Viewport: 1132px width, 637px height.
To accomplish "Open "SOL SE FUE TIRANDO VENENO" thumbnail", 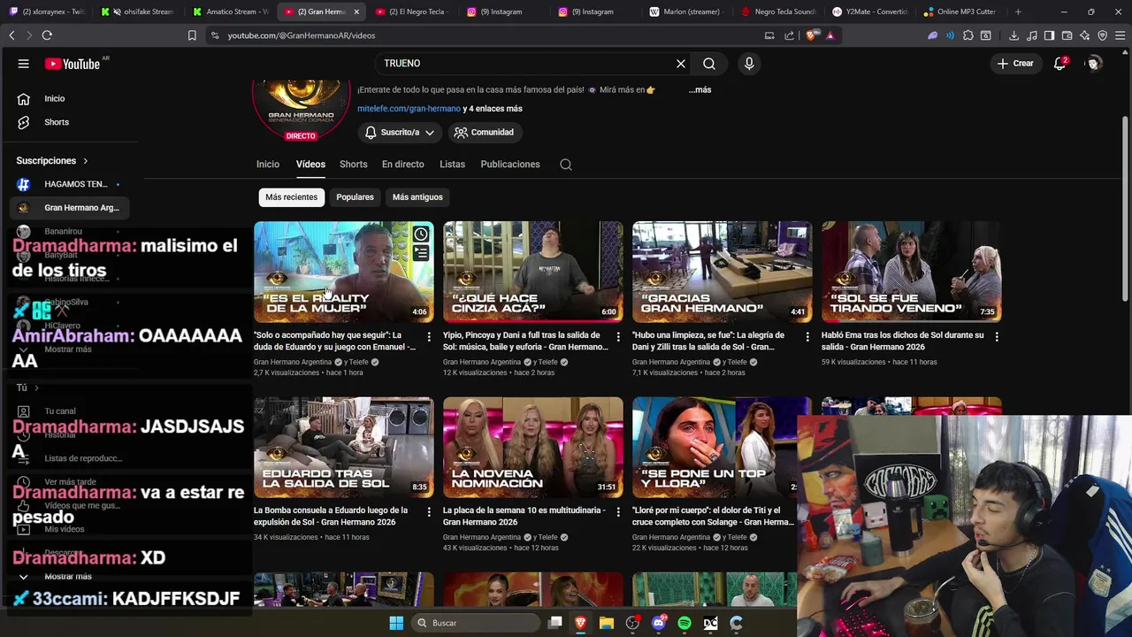I will [x=912, y=272].
